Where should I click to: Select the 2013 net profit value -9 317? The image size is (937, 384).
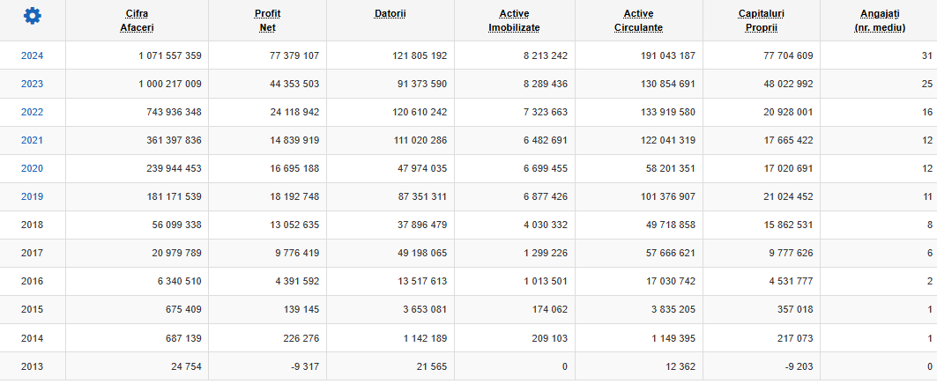[303, 366]
